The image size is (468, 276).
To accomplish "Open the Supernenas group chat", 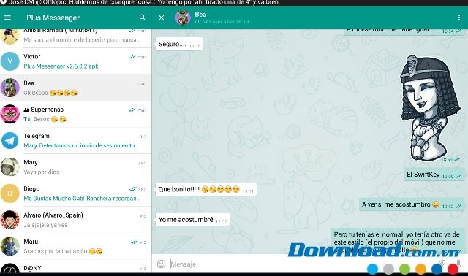I will (x=76, y=114).
